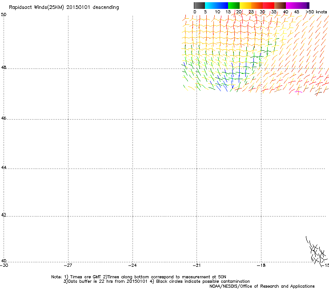Click the '10' legend scale value
Viewport: 329px width, 289px height.
[x=217, y=12]
